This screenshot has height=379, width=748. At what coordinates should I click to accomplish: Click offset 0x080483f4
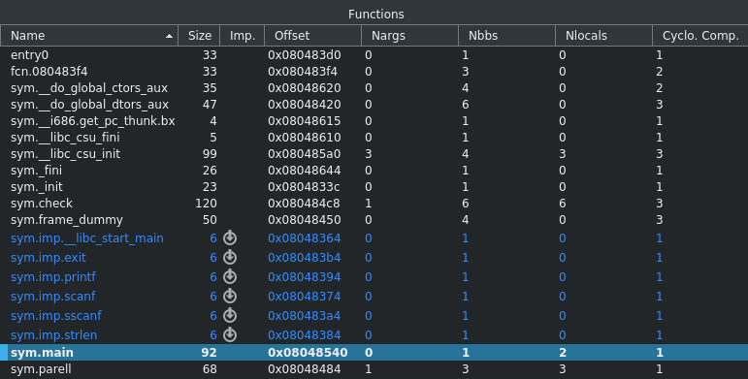tap(303, 72)
